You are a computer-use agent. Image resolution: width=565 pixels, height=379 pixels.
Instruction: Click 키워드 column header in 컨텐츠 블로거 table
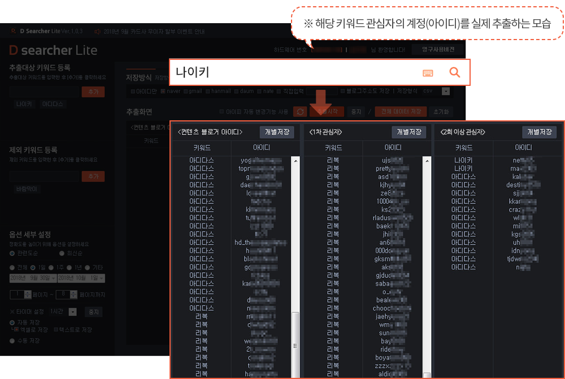pyautogui.click(x=202, y=148)
